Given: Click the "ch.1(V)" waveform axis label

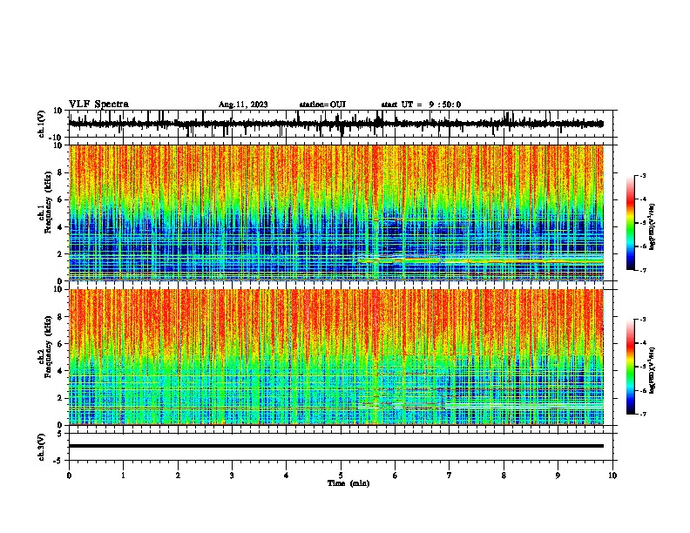Looking at the screenshot, I should click(41, 124).
